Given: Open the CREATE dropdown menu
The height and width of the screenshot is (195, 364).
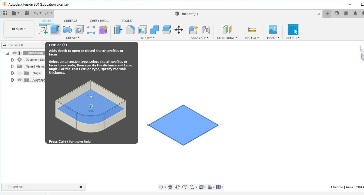Looking at the screenshot, I should tap(73, 38).
